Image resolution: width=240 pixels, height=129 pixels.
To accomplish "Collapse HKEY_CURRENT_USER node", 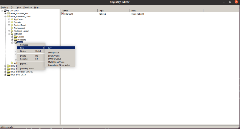I will click(x=5, y=16).
